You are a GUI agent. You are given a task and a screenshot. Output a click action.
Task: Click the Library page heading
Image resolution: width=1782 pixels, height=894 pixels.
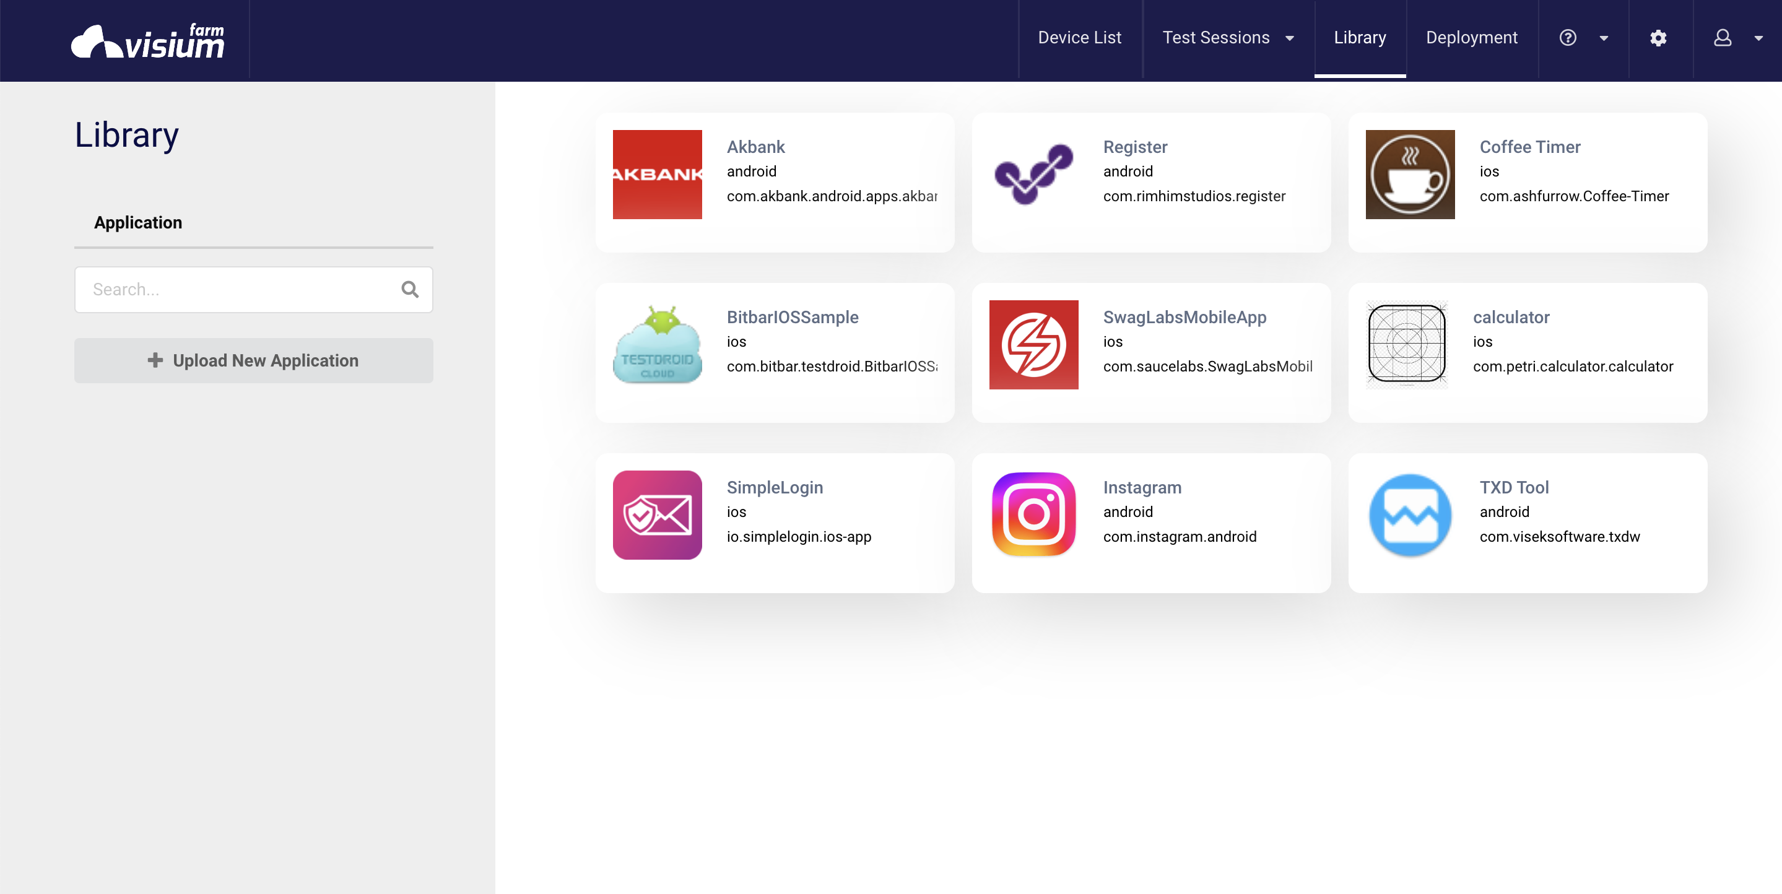126,134
